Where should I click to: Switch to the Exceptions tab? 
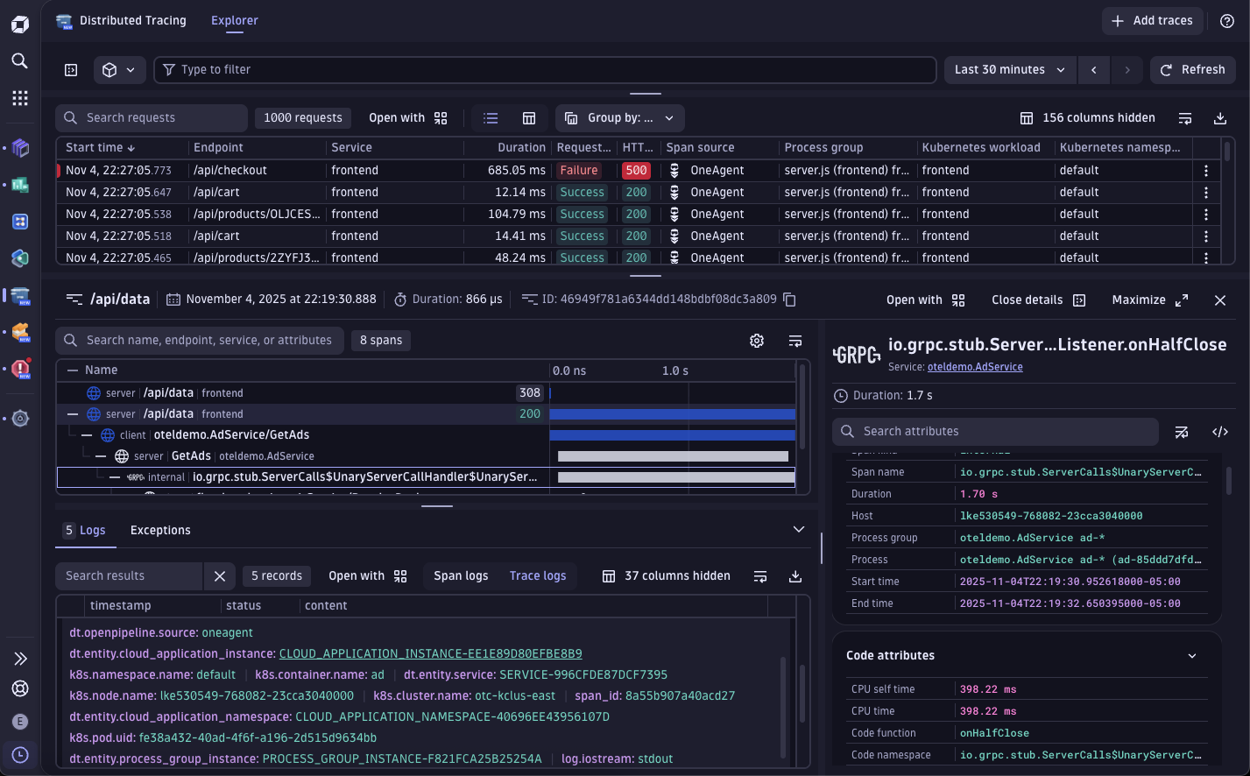coord(160,530)
